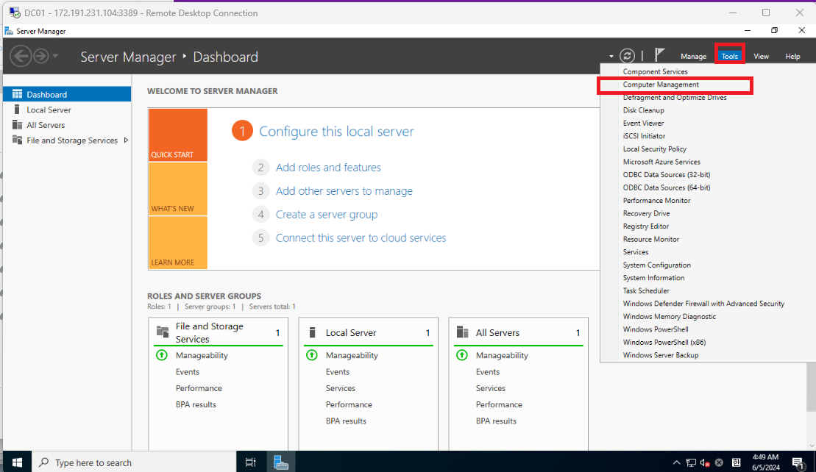Image resolution: width=816 pixels, height=472 pixels.
Task: Choose Task Scheduler from Tools menu
Action: 646,290
